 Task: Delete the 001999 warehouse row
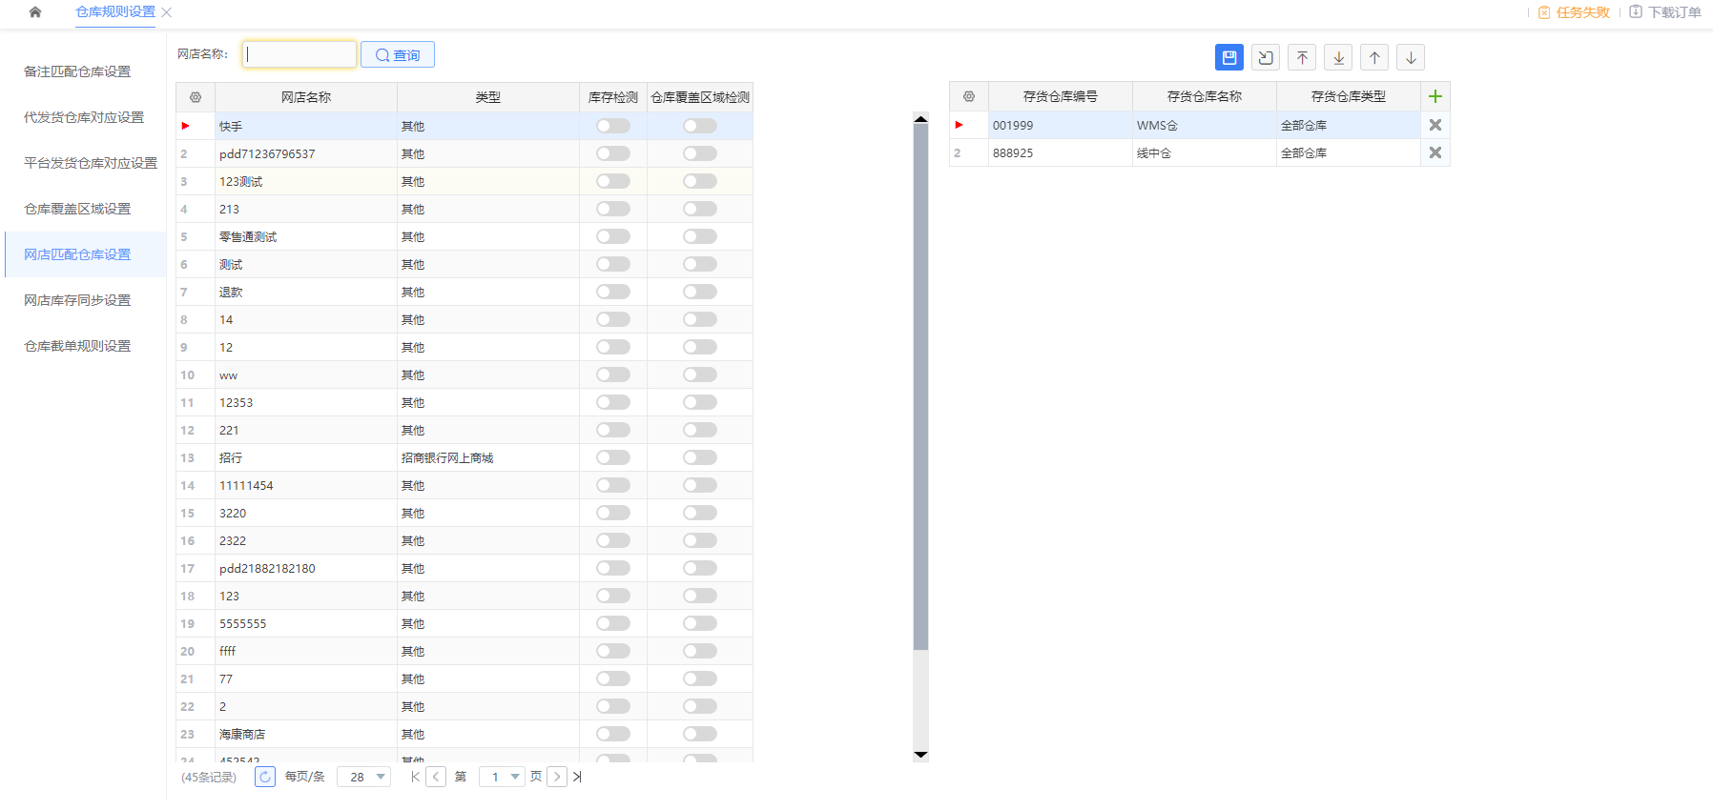(x=1434, y=125)
